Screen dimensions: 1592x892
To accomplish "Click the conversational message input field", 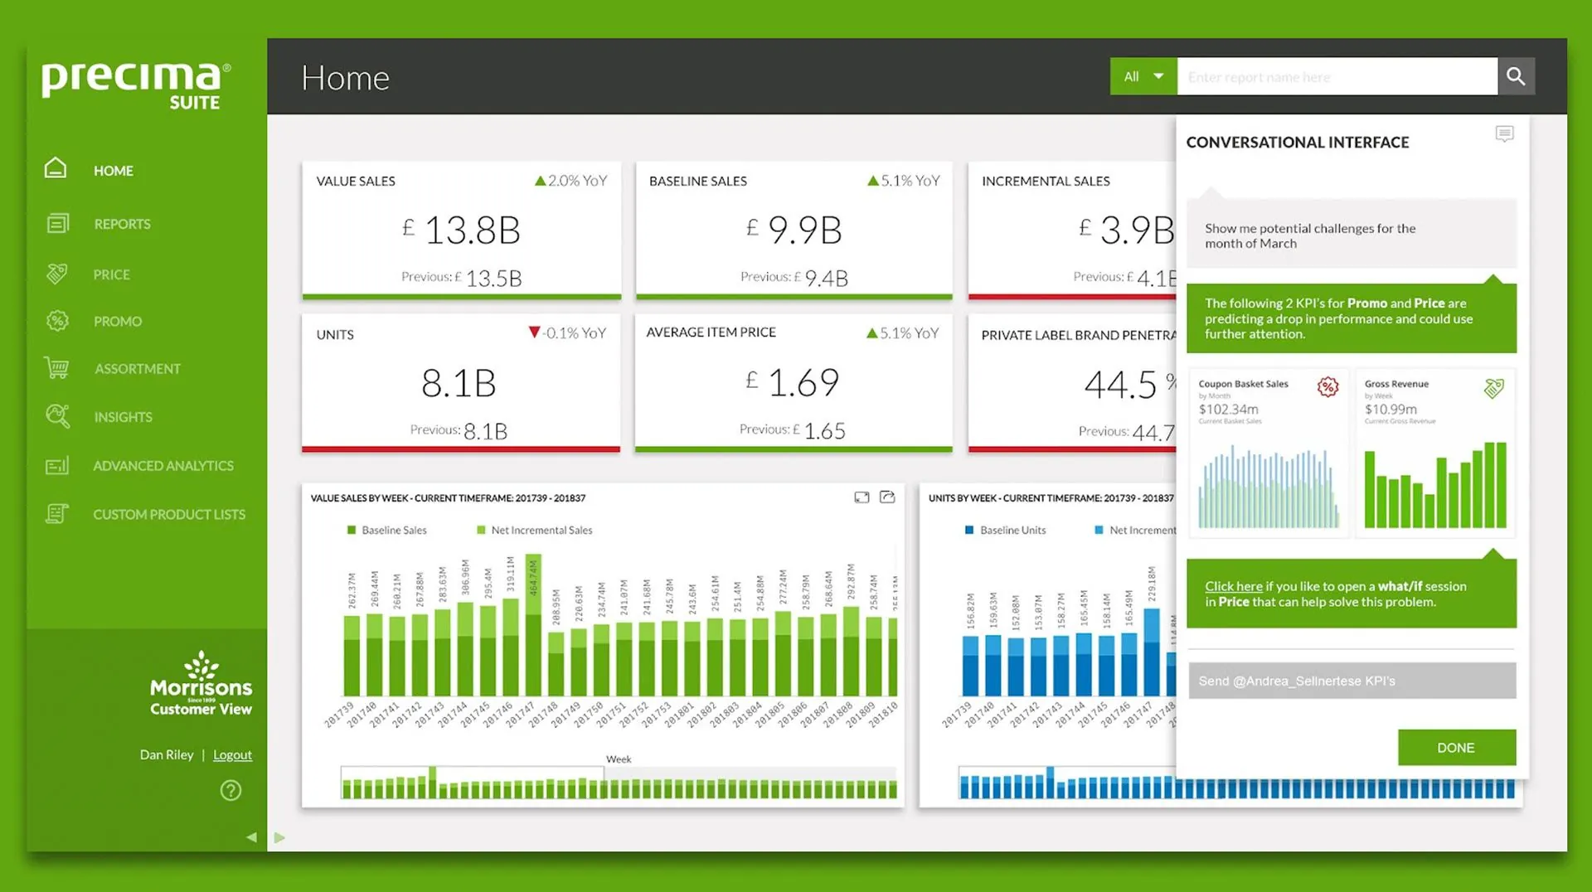I will 1352,681.
